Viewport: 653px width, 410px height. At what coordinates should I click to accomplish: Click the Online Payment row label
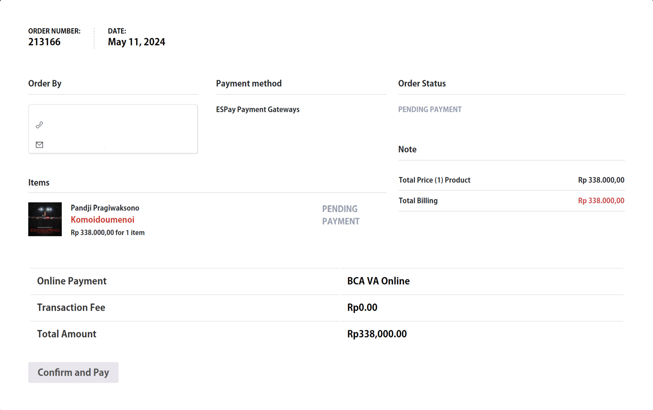72,281
